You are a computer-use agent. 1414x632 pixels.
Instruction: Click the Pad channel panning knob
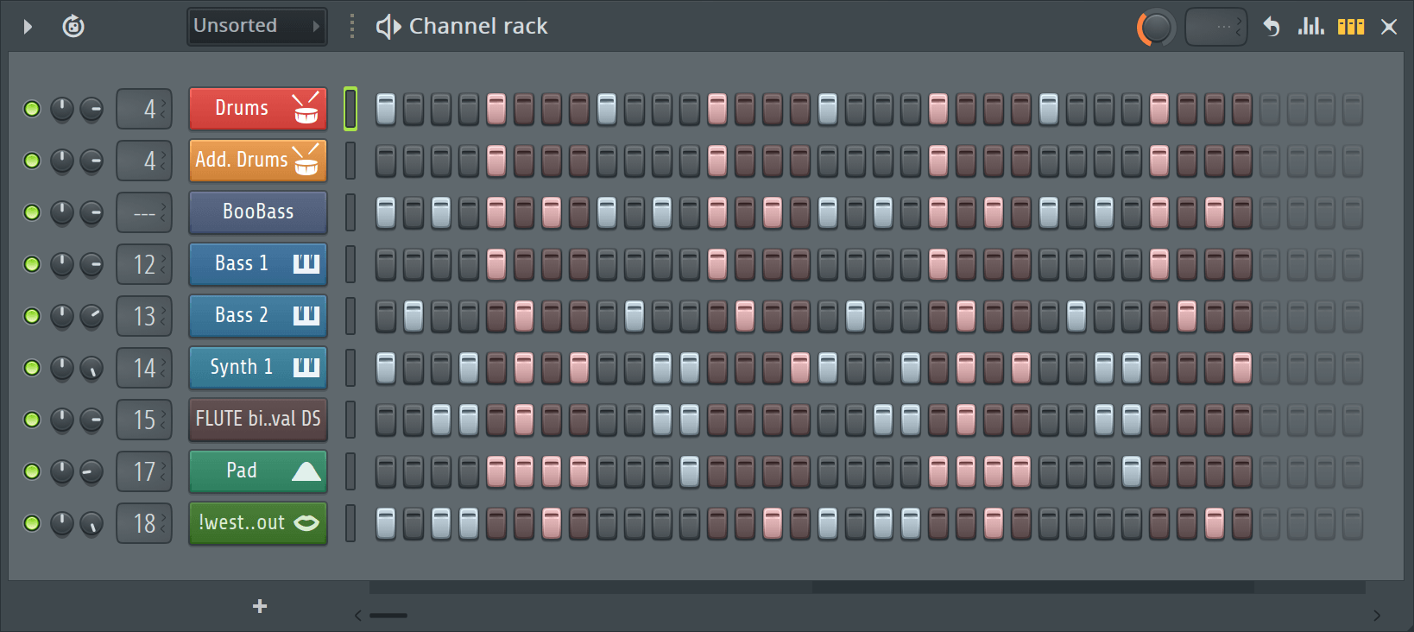click(x=62, y=471)
